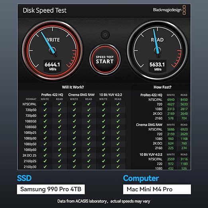Click 720p50 ProRes 422 HQ read checkmark
The height and width of the screenshot is (208, 208).
coord(59,110)
